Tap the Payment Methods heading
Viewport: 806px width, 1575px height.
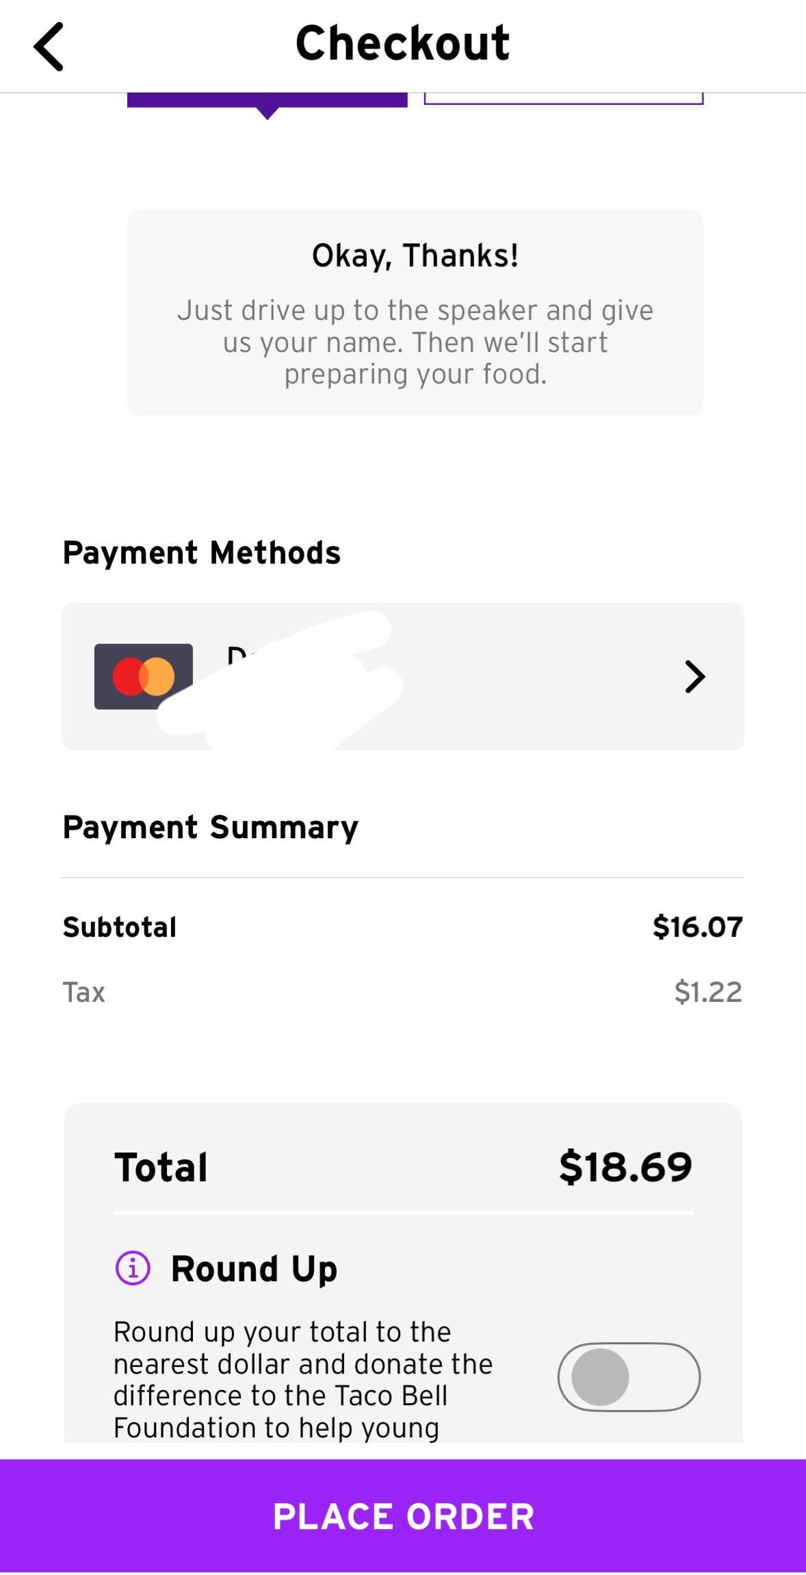(201, 553)
